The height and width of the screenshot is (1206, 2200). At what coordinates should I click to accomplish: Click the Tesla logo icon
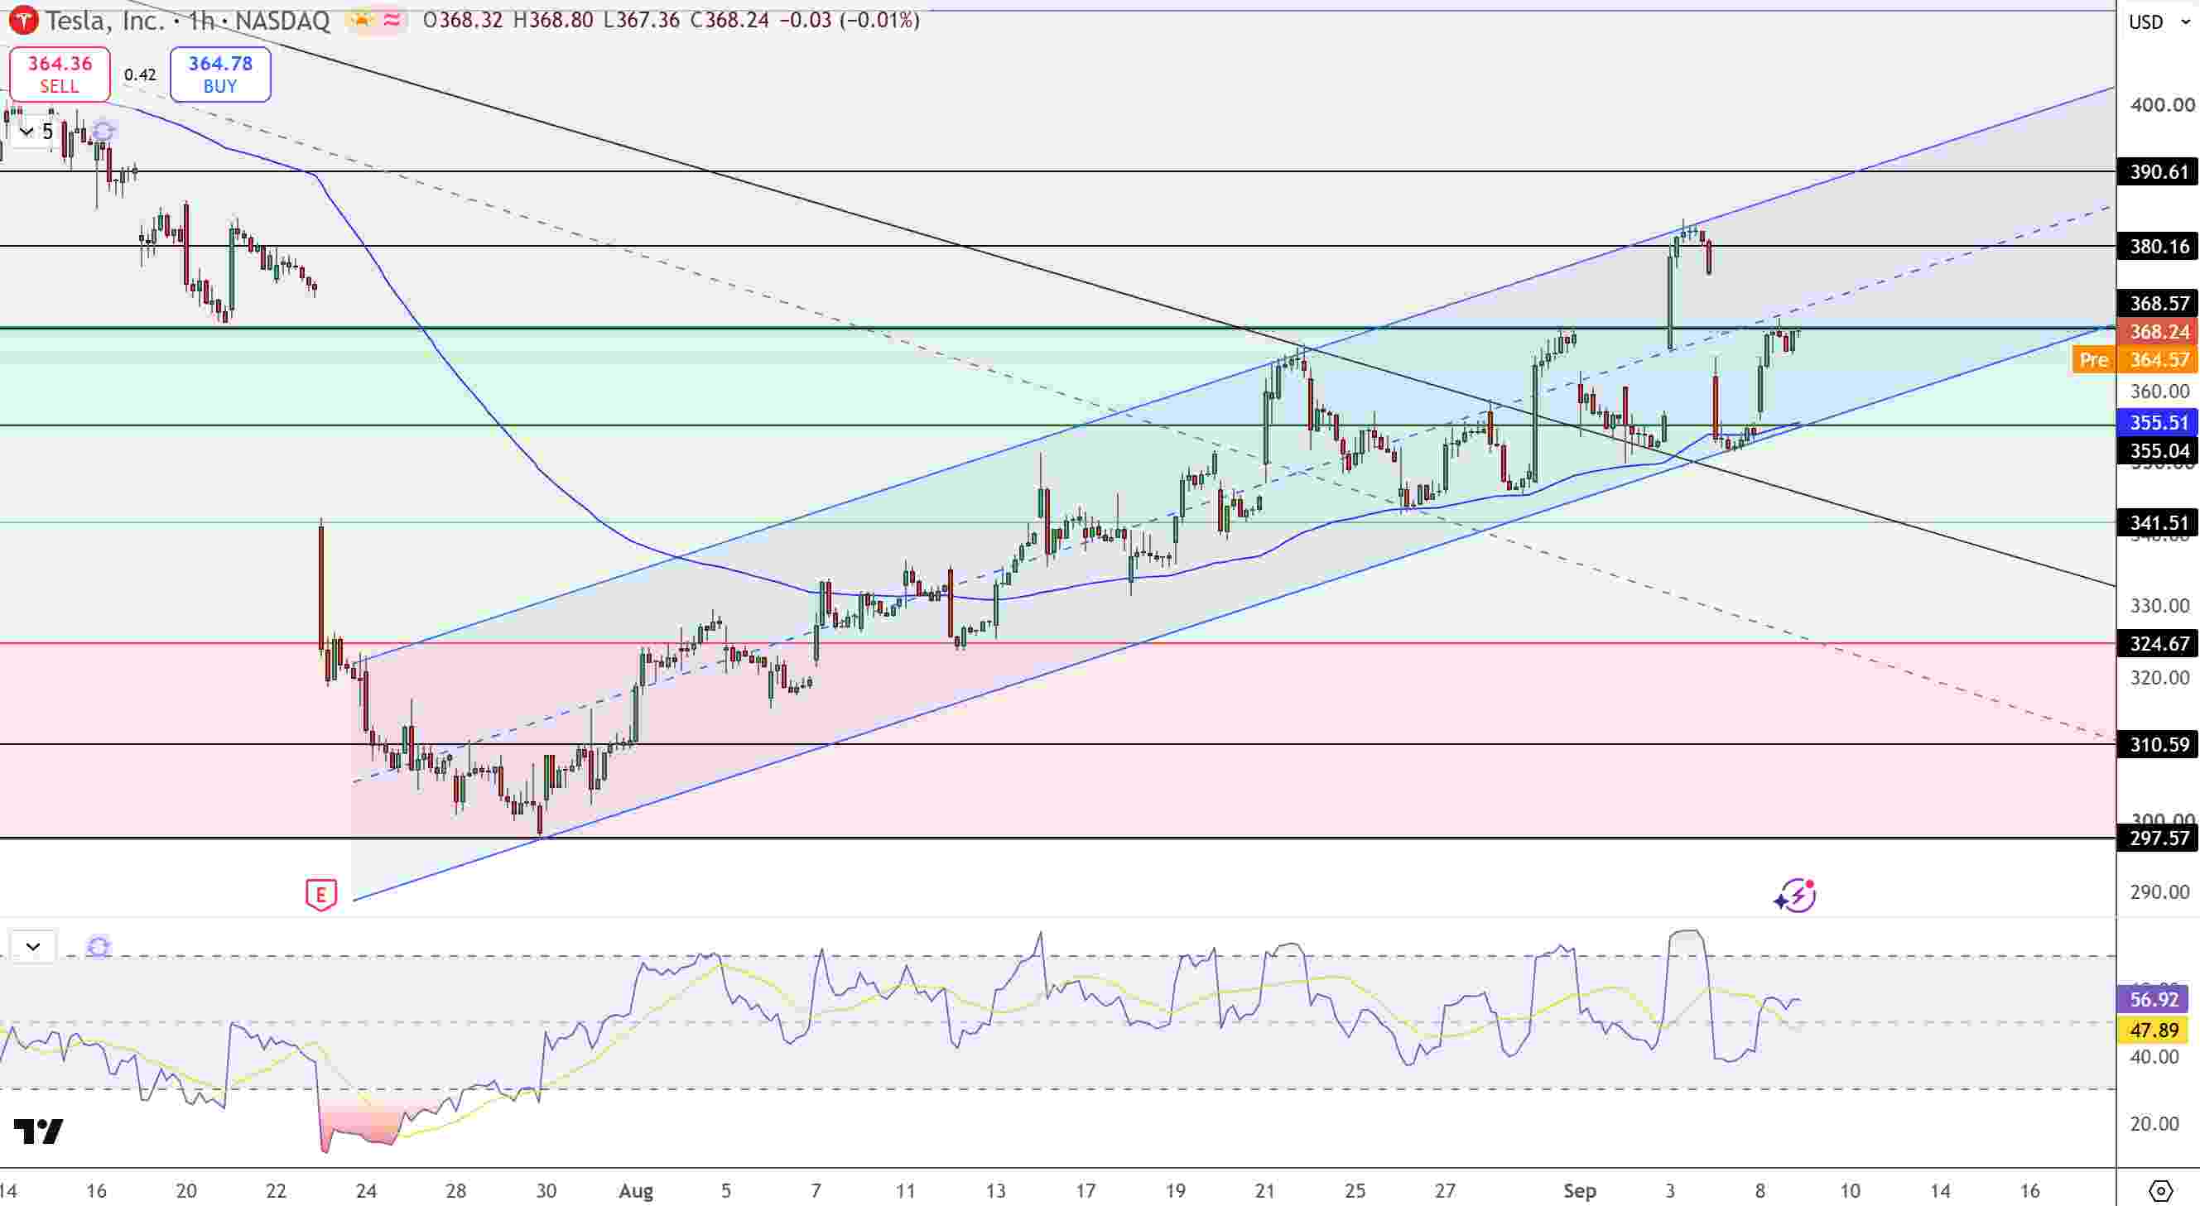click(x=23, y=21)
